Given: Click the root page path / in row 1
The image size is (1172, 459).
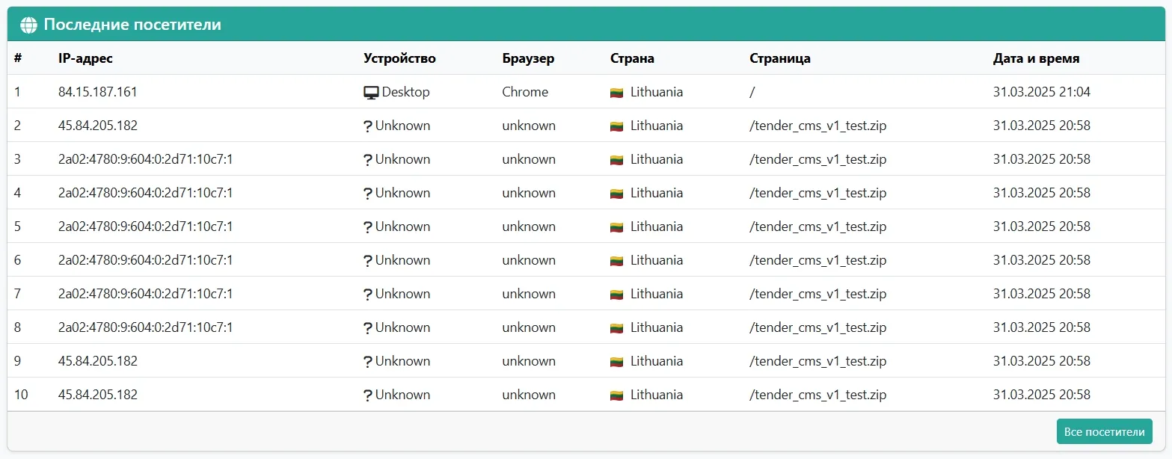Looking at the screenshot, I should tap(751, 91).
